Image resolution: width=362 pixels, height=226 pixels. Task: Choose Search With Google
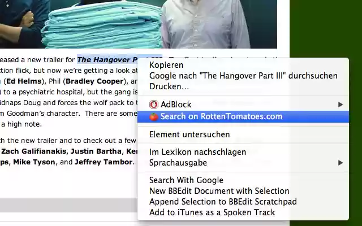point(243,180)
